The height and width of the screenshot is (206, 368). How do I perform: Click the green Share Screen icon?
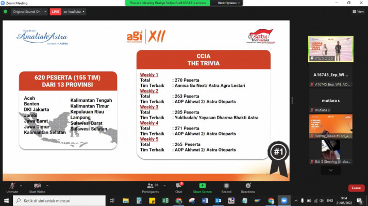(x=203, y=185)
